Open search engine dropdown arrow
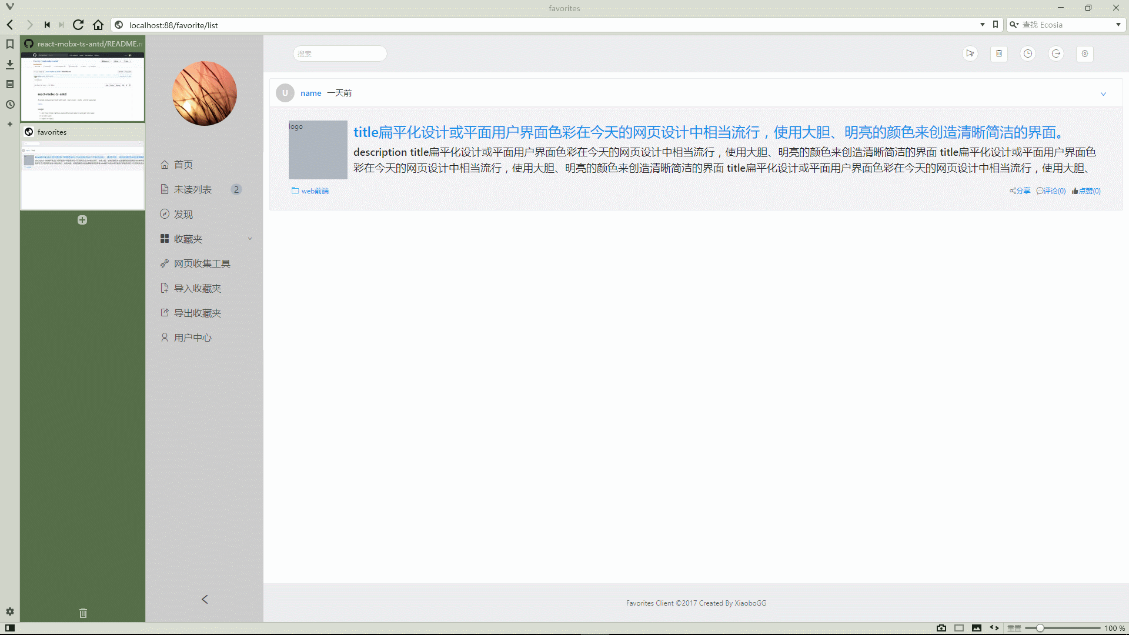1129x635 pixels. 1118,25
